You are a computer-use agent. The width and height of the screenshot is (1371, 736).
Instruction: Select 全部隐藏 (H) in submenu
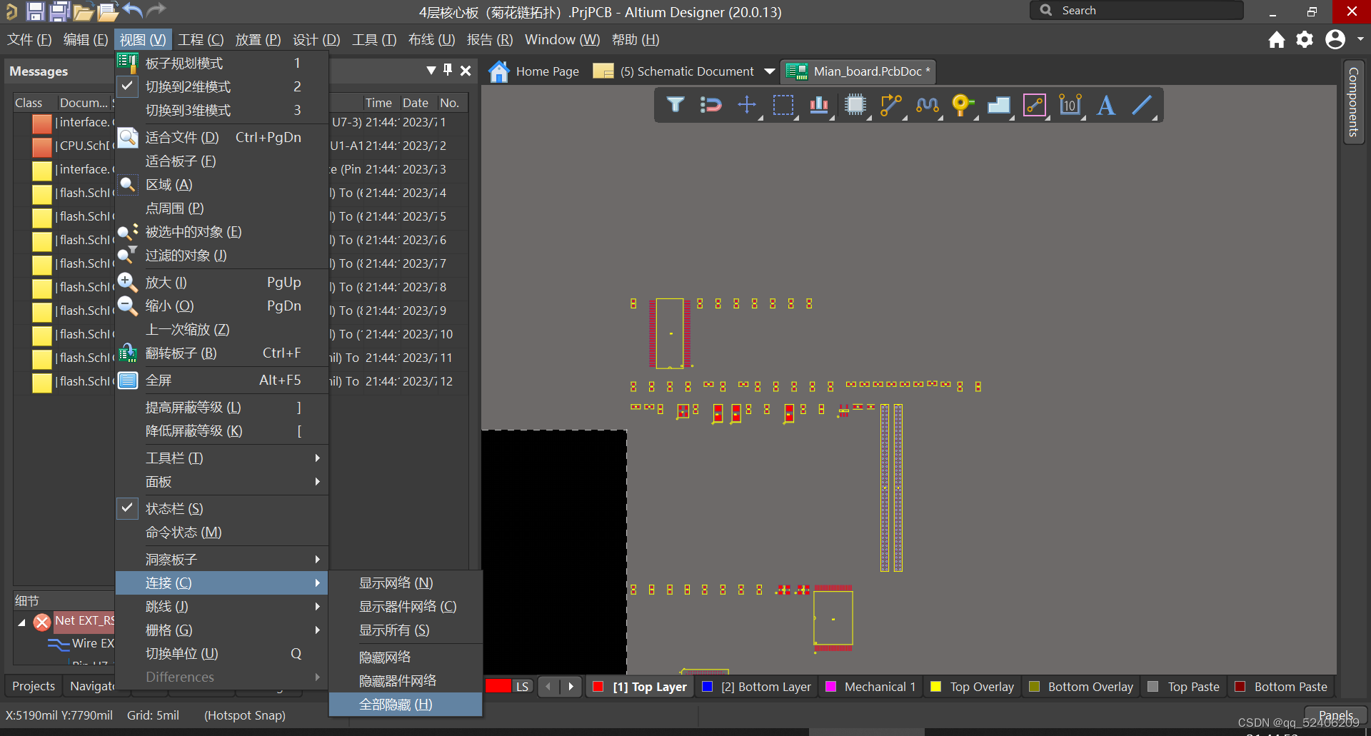coord(406,704)
